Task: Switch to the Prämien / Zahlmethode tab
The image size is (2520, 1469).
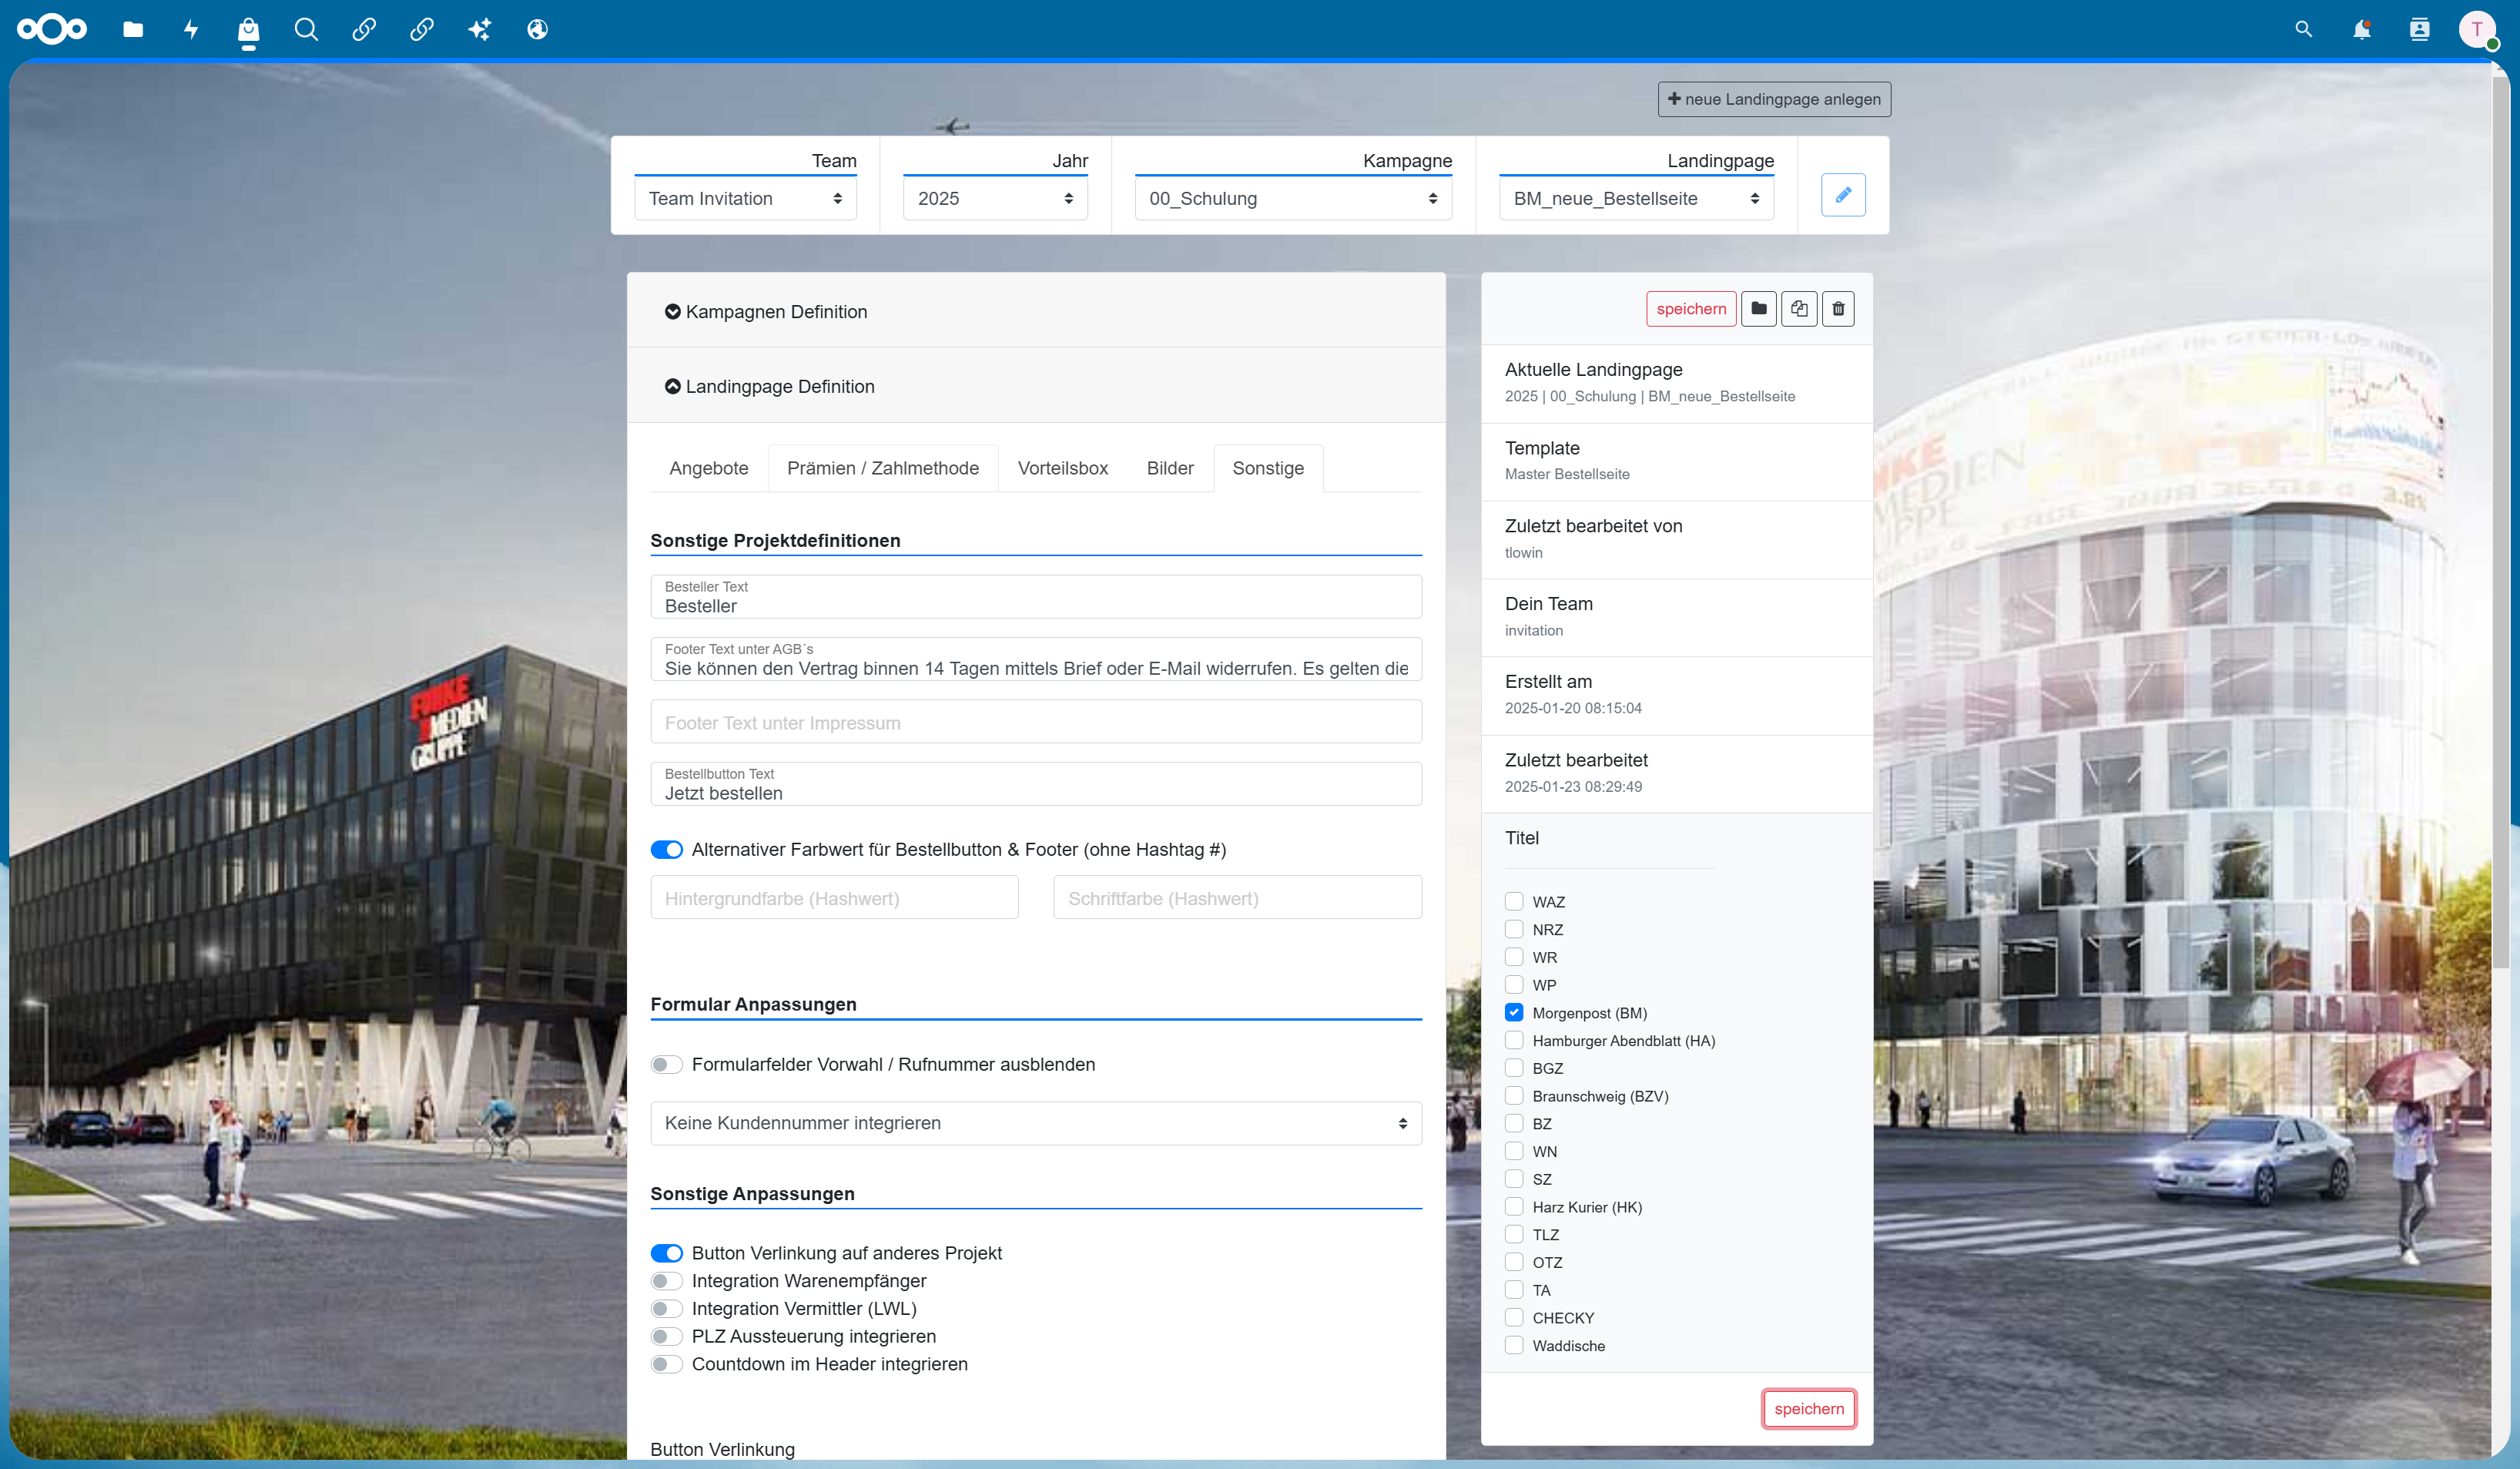Action: click(x=883, y=468)
